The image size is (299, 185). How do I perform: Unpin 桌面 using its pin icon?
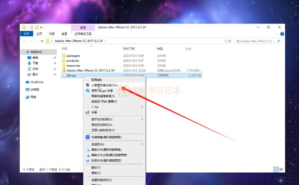click(55, 58)
